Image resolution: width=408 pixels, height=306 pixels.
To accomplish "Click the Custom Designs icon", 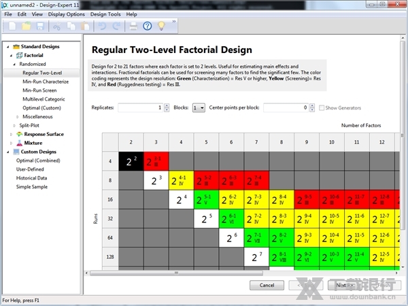I will 16,152.
